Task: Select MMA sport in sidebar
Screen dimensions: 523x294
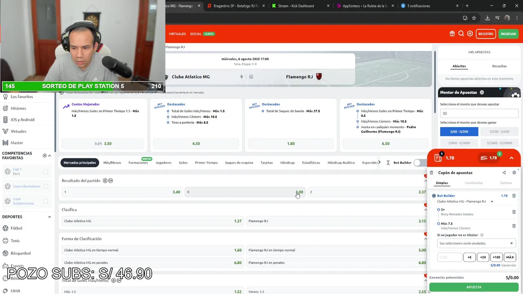Action: coord(15,291)
